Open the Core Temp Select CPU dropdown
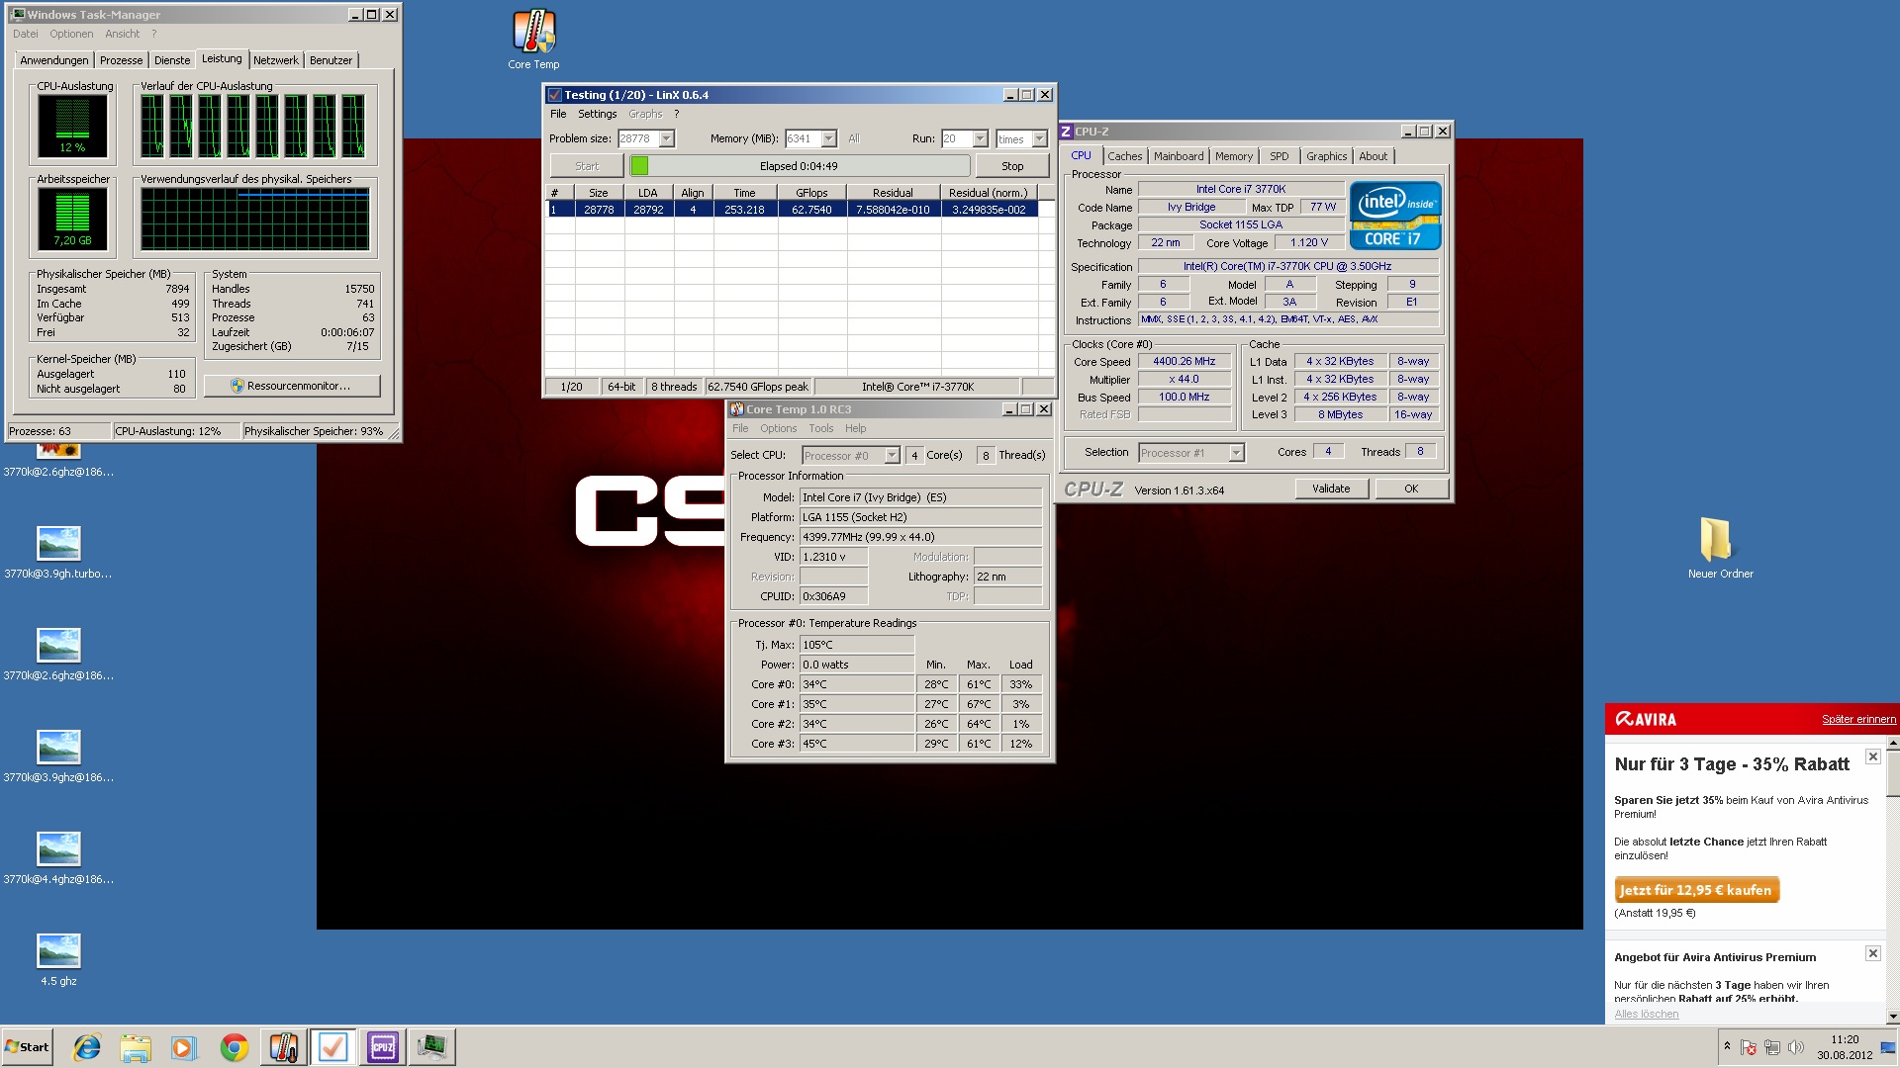Screen dimensions: 1900x1068 892,456
